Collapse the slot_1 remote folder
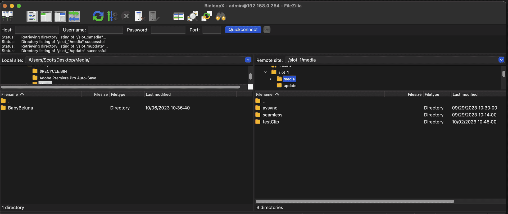Viewport: 508px width, 214px height. (265, 72)
